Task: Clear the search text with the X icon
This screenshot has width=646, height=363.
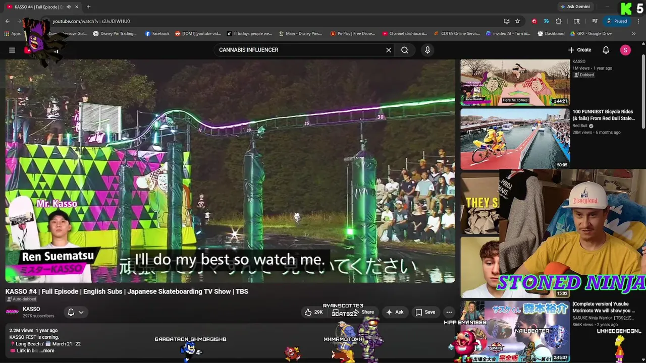Action: [389, 50]
